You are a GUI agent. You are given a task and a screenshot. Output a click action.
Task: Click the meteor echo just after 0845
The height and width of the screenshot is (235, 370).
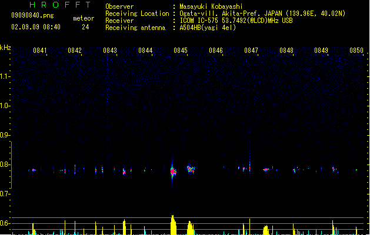[191, 169]
